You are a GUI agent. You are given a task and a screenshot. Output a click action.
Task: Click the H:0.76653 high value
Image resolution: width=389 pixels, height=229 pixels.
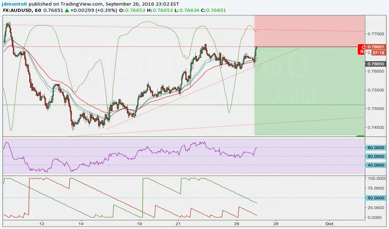pyautogui.click(x=159, y=10)
